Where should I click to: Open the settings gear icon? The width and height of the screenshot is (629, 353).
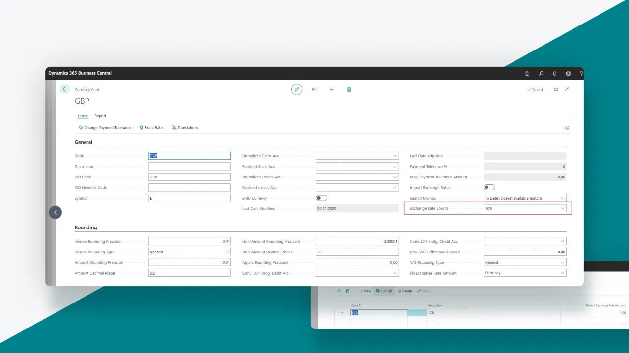568,74
